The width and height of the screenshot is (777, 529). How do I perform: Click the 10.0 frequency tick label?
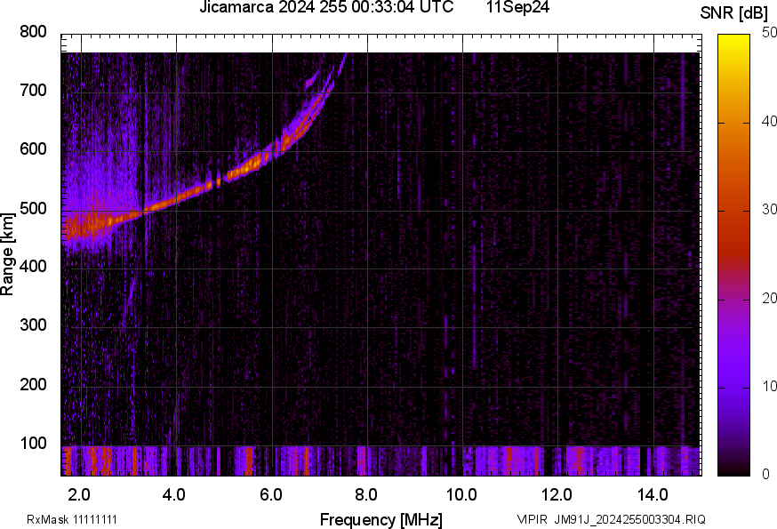[x=461, y=493]
